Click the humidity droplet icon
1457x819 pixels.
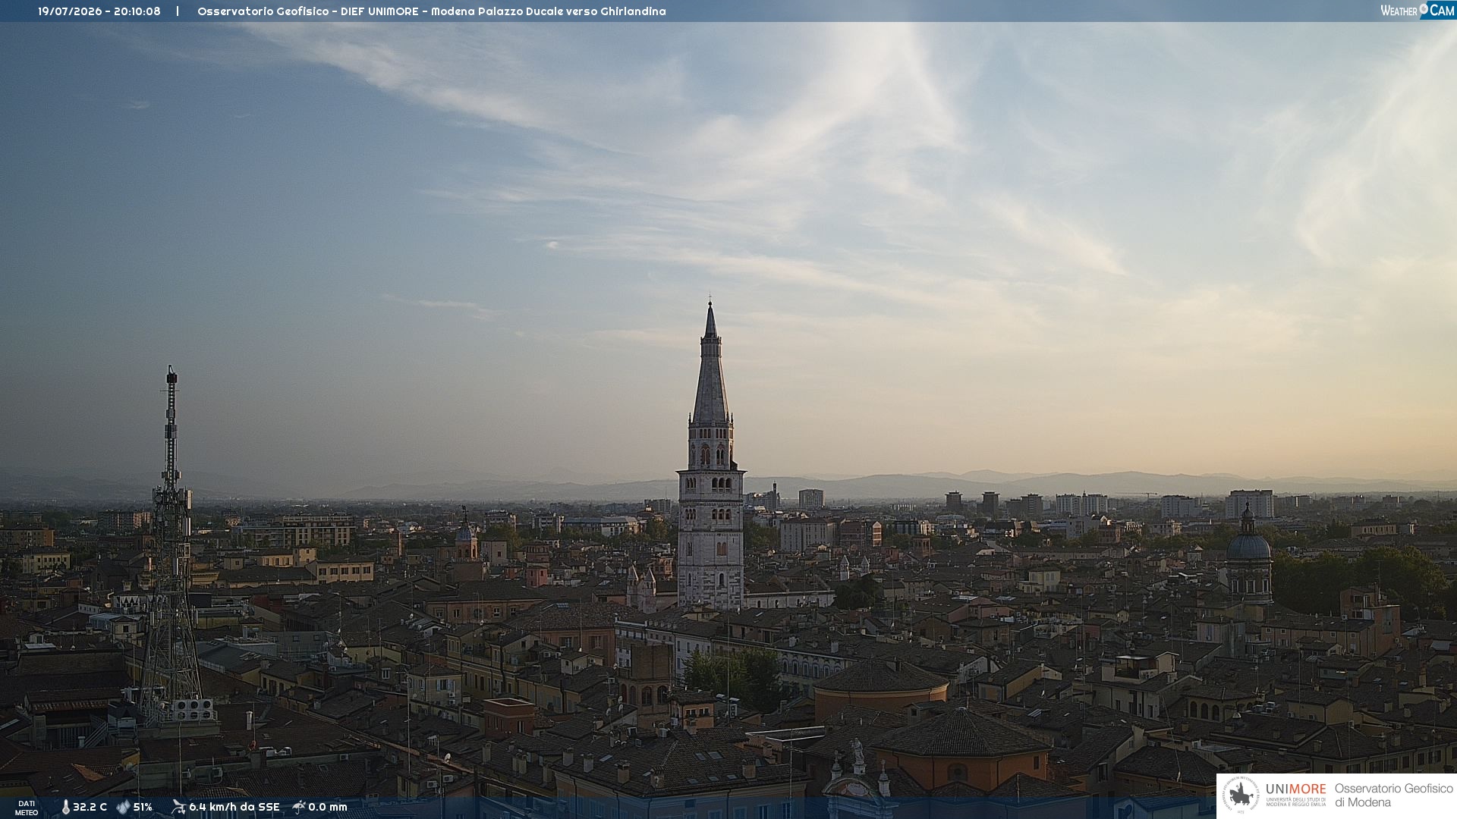pyautogui.click(x=123, y=808)
